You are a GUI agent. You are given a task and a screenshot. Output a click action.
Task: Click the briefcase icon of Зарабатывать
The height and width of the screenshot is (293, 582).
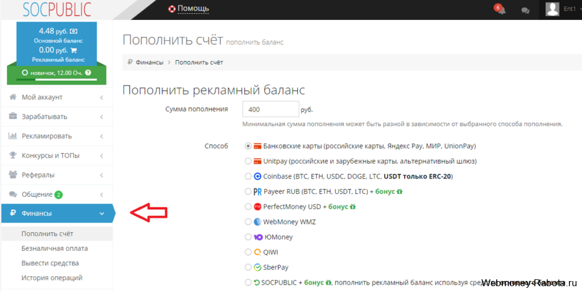(x=13, y=116)
